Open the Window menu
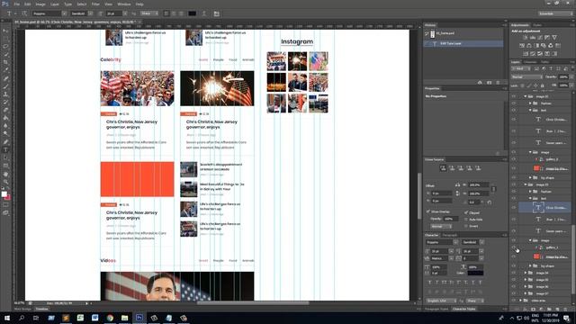This screenshot has height=324, width=576. click(124, 4)
